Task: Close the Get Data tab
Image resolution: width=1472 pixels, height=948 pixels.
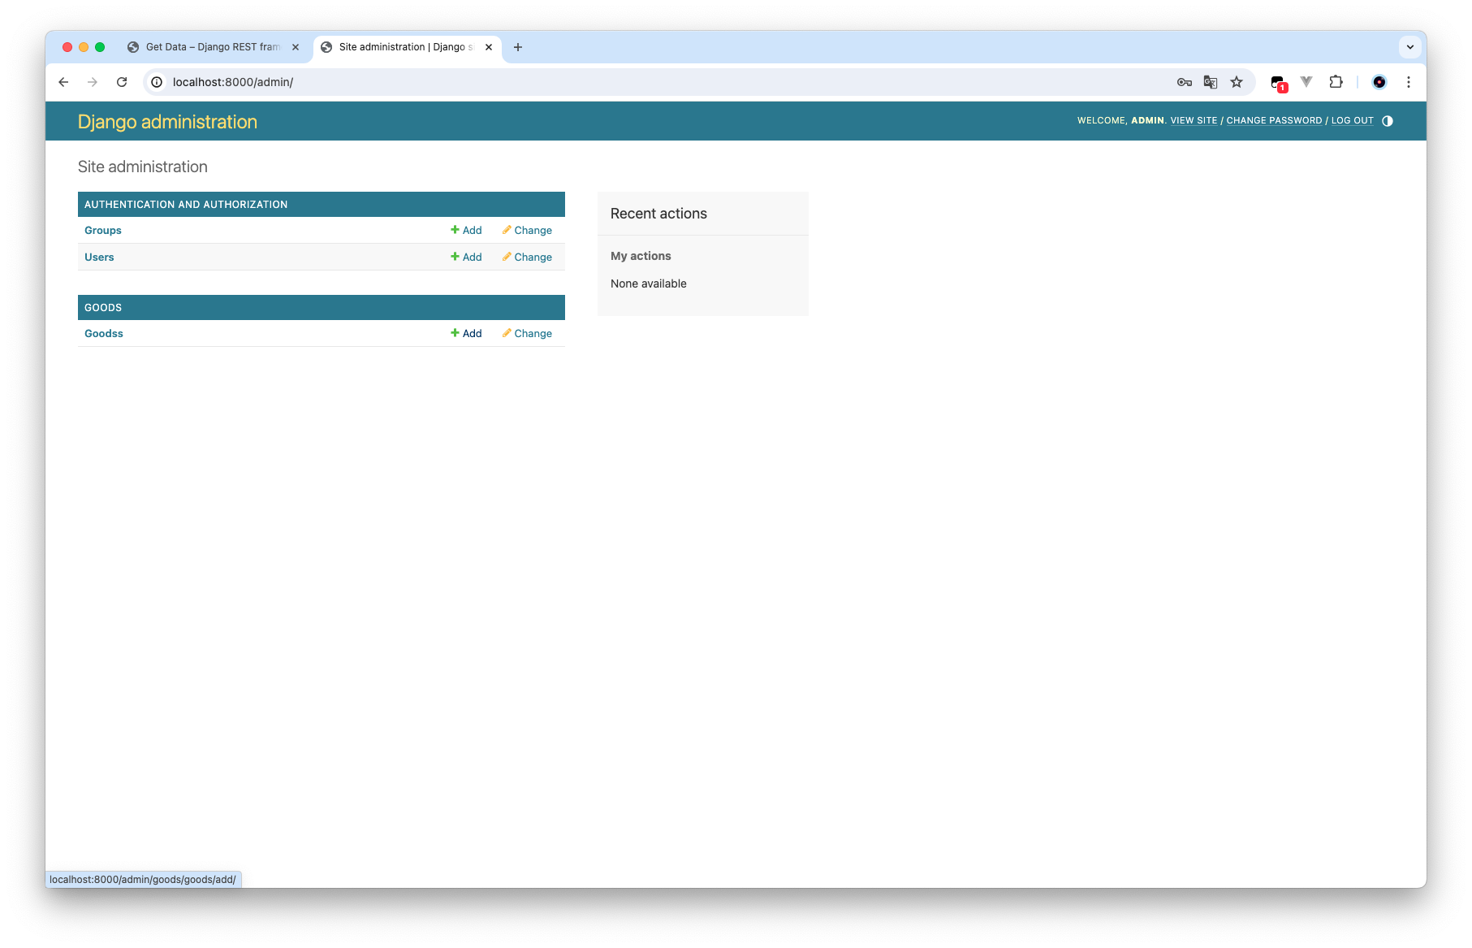Action: tap(296, 47)
